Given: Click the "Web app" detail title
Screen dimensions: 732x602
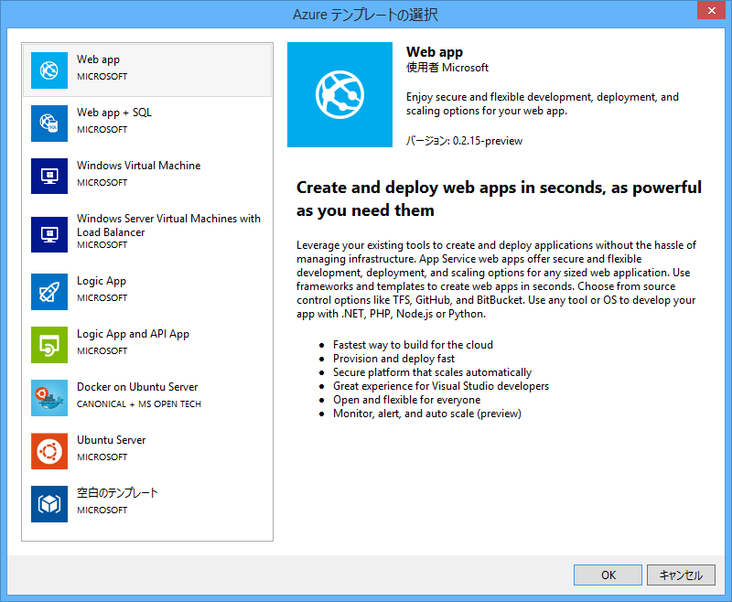Looking at the screenshot, I should tap(435, 52).
